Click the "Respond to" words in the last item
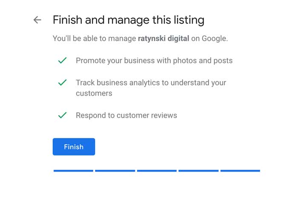Viewport: 298px width, 200px height. [95, 115]
